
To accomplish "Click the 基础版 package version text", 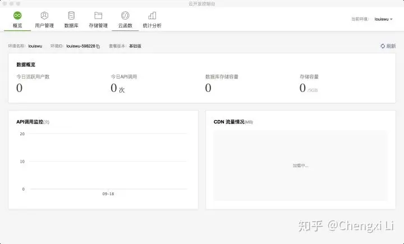I will [135, 46].
